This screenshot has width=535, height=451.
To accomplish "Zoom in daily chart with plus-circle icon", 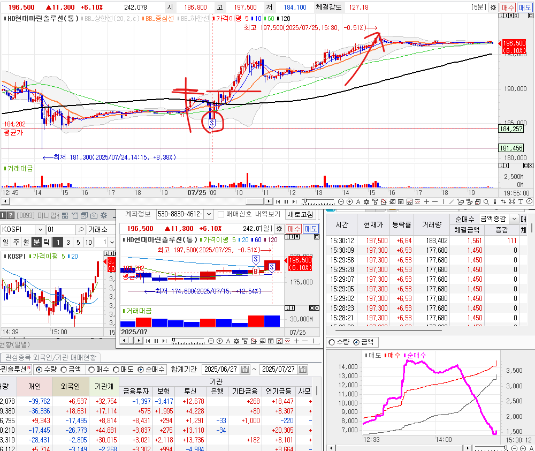I will 220,341.
